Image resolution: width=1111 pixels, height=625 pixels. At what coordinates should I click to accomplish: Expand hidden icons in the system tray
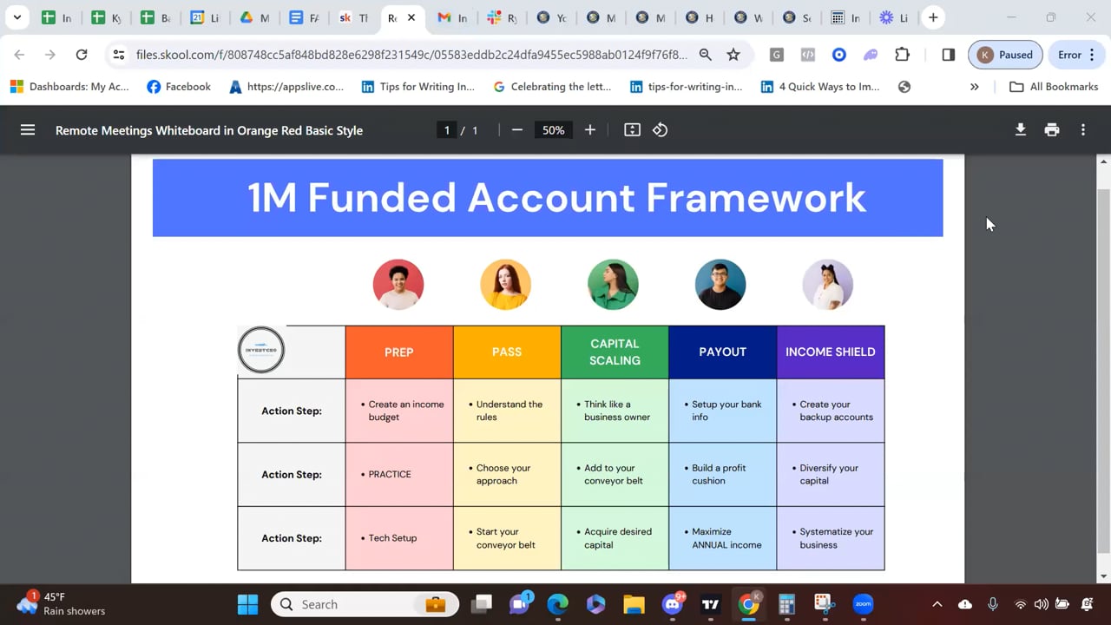(937, 604)
